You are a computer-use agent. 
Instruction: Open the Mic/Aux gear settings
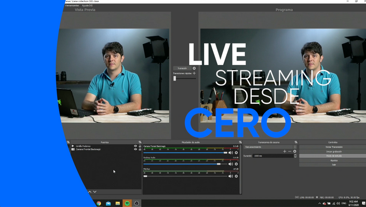point(236,176)
